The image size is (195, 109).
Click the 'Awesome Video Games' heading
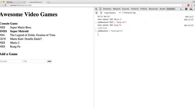coord(29,14)
